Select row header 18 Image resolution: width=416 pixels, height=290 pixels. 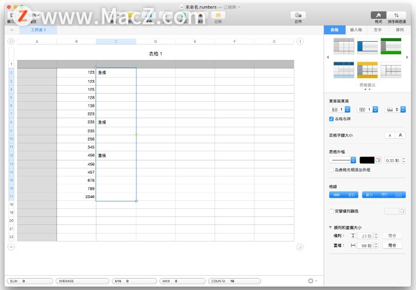[x=11, y=204]
